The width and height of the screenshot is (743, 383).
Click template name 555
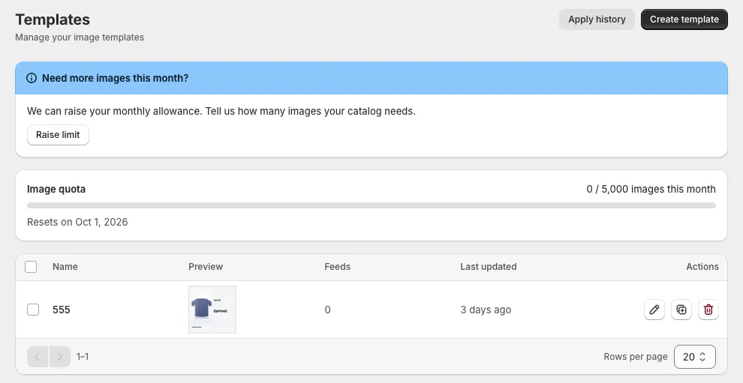(61, 310)
